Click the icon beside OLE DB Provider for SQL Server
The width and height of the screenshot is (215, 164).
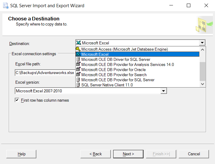[78, 80]
